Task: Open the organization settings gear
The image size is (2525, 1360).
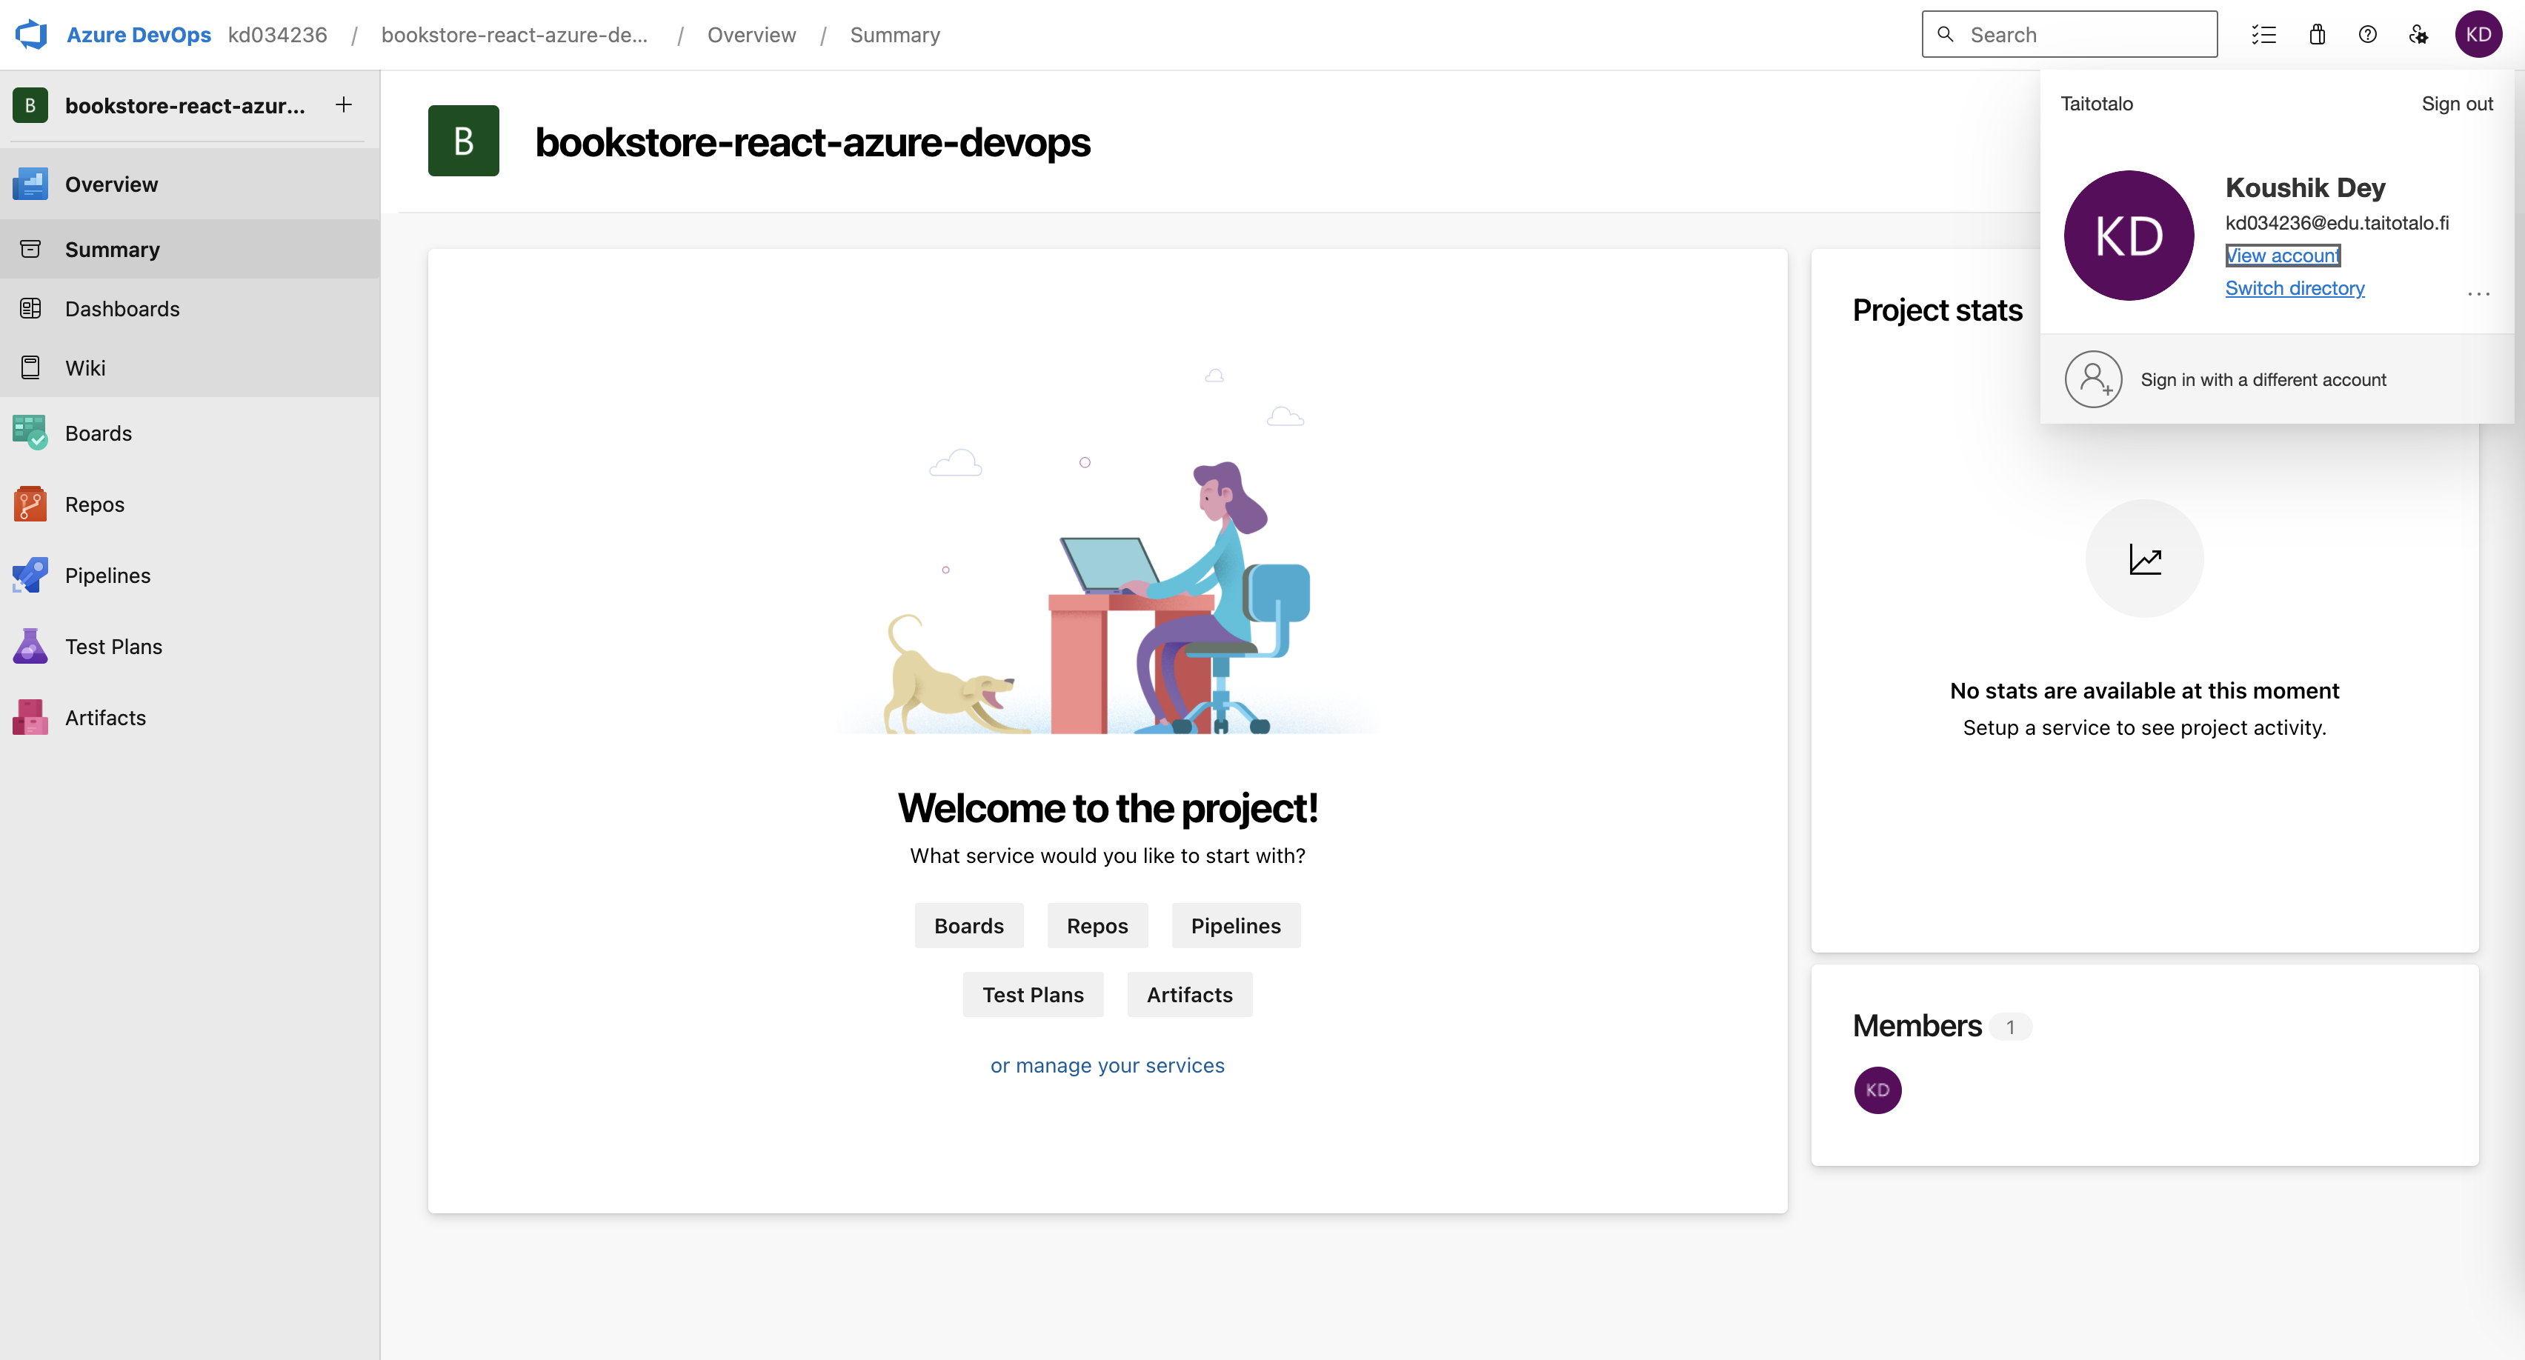Action: point(2420,34)
